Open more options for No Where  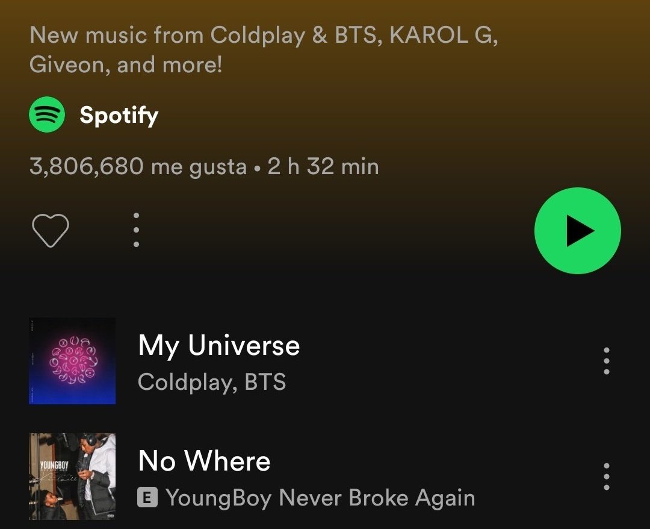pos(607,477)
